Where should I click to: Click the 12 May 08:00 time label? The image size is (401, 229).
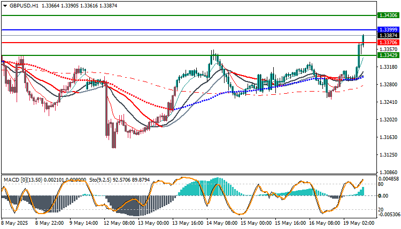119,223
